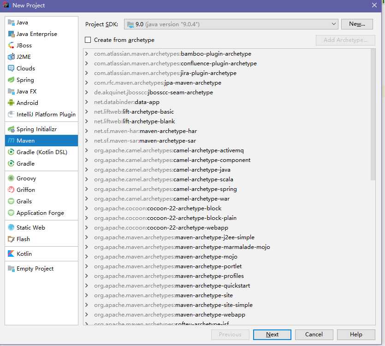Click the plain Gradle icon
This screenshot has width=385, height=346.
coord(11,163)
